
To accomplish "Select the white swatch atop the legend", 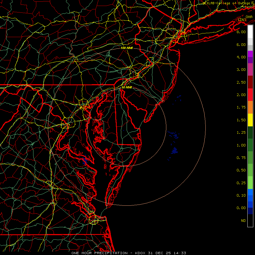I will [x=250, y=32].
